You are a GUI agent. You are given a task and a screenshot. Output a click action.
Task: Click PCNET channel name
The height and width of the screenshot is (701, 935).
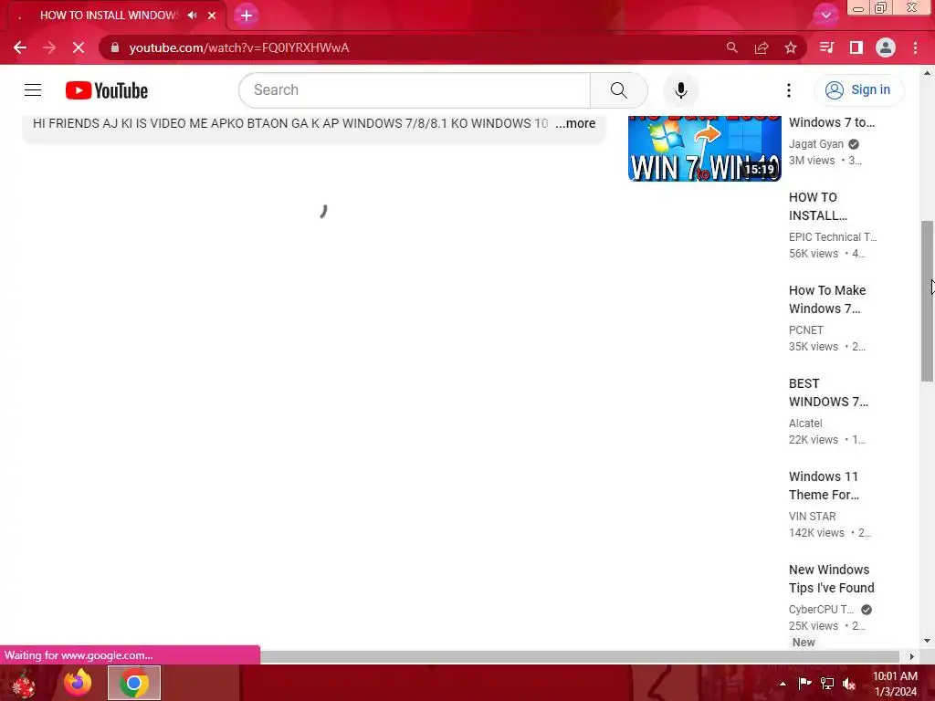pyautogui.click(x=806, y=330)
